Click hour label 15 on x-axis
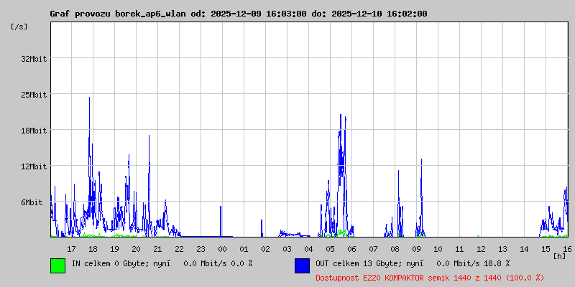This screenshot has height=287, width=575. coord(546,249)
